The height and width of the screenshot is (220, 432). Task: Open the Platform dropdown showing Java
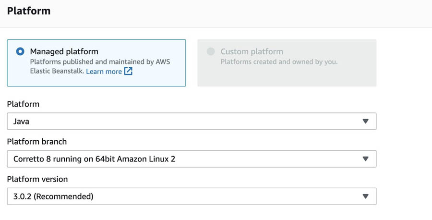pos(192,122)
